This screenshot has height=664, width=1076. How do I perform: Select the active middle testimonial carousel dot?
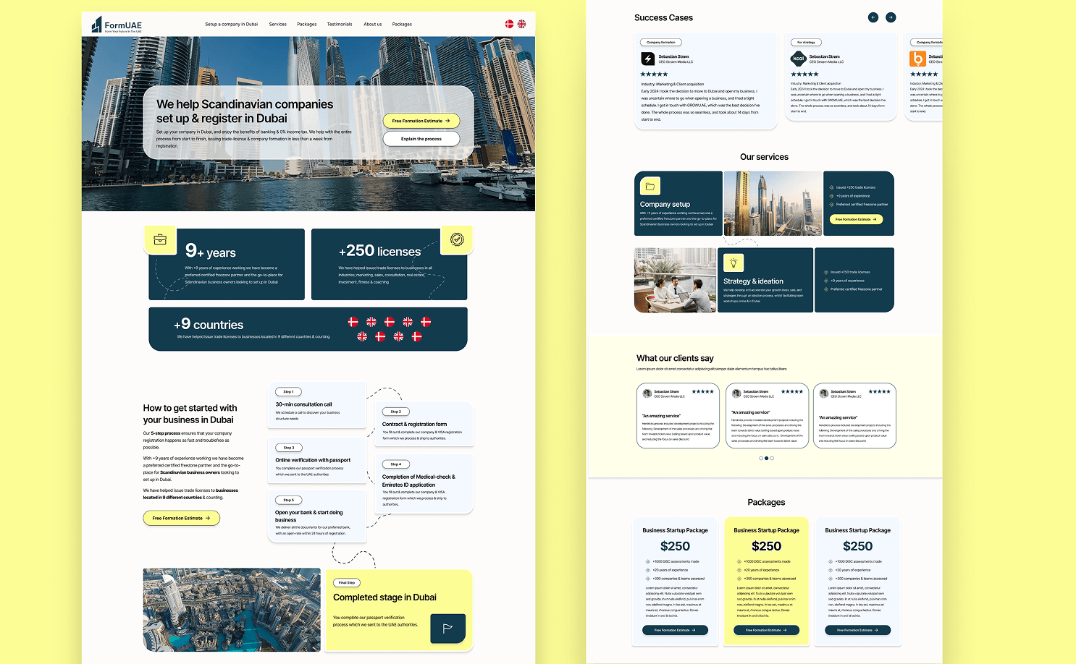[767, 458]
